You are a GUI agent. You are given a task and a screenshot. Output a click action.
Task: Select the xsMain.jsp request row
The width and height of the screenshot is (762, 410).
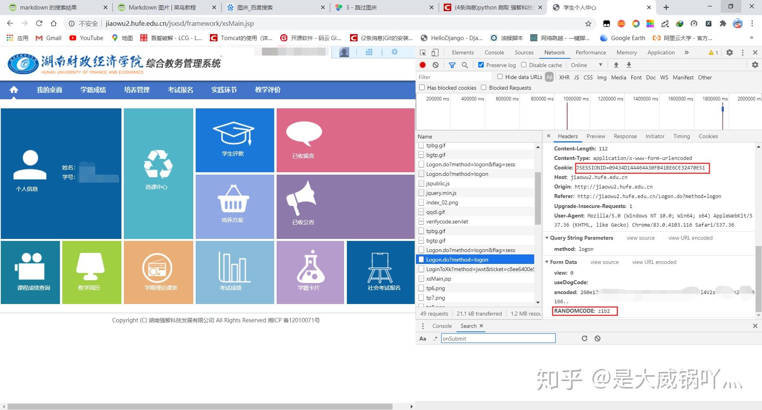(x=475, y=279)
